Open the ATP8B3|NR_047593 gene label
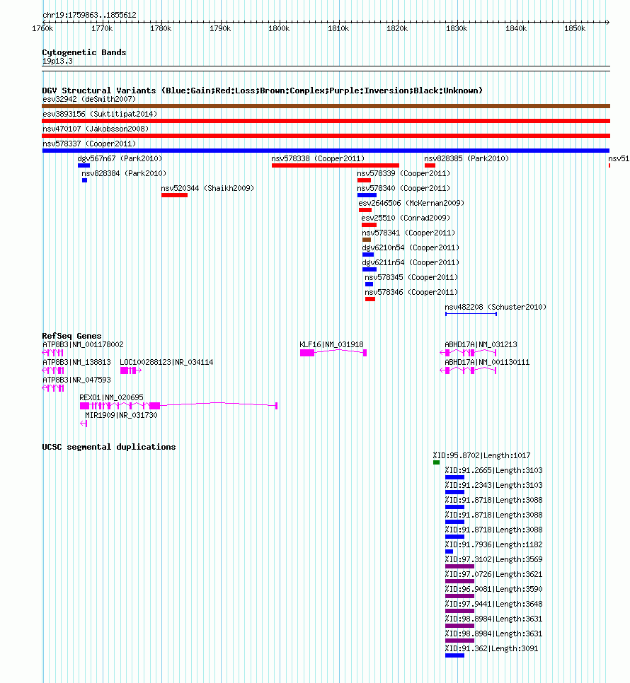The height and width of the screenshot is (683, 630). point(76,380)
